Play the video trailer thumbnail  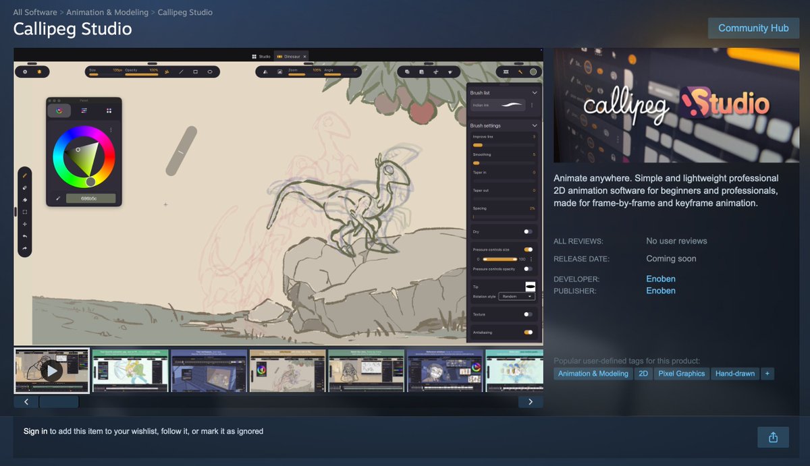click(x=51, y=370)
